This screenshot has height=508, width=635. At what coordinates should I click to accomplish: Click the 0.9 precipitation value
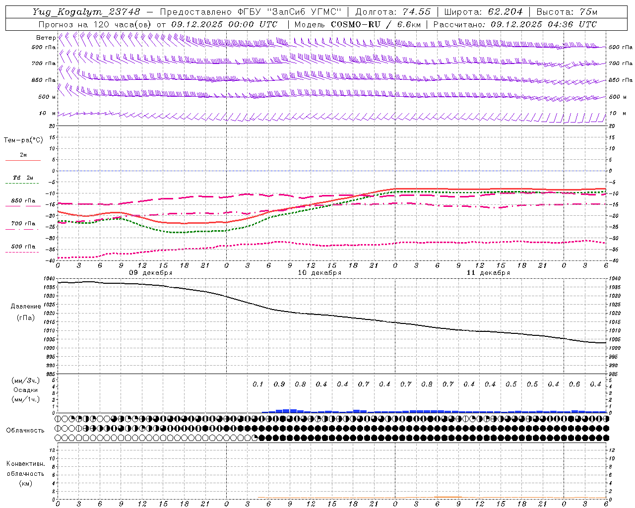pos(279,384)
